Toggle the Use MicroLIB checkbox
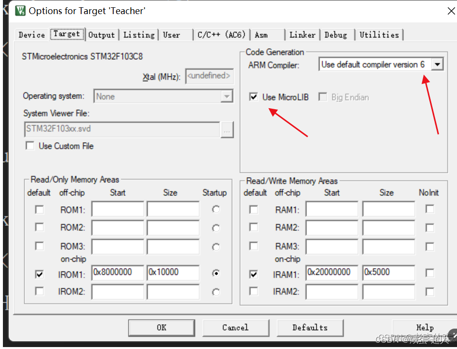 pos(254,97)
